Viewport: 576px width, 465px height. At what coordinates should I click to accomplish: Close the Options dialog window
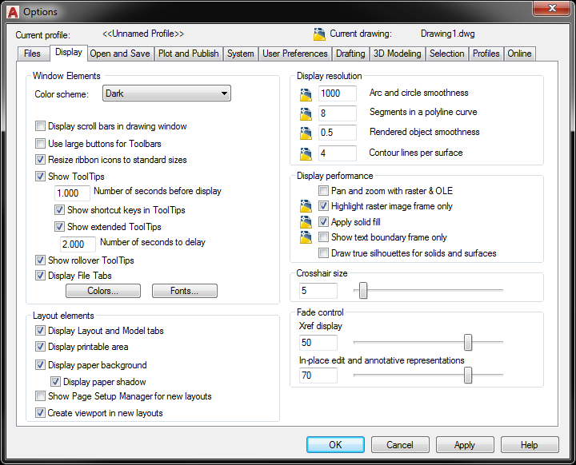point(552,8)
